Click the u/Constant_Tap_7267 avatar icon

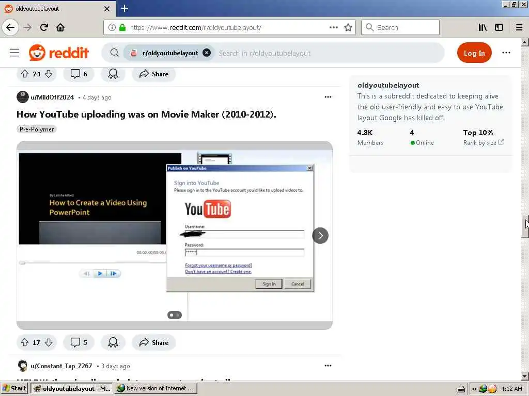click(23, 366)
